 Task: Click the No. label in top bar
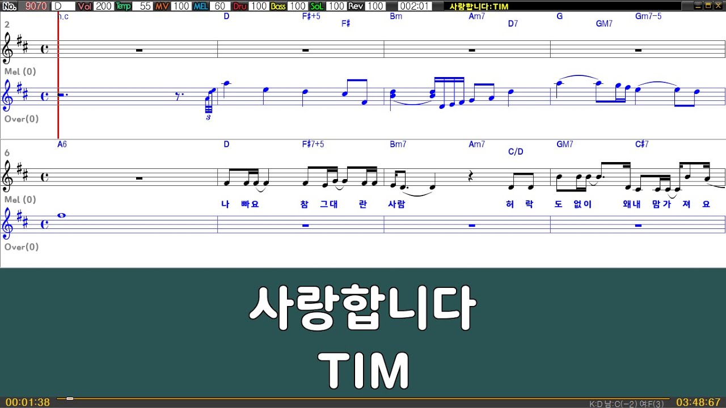point(10,6)
